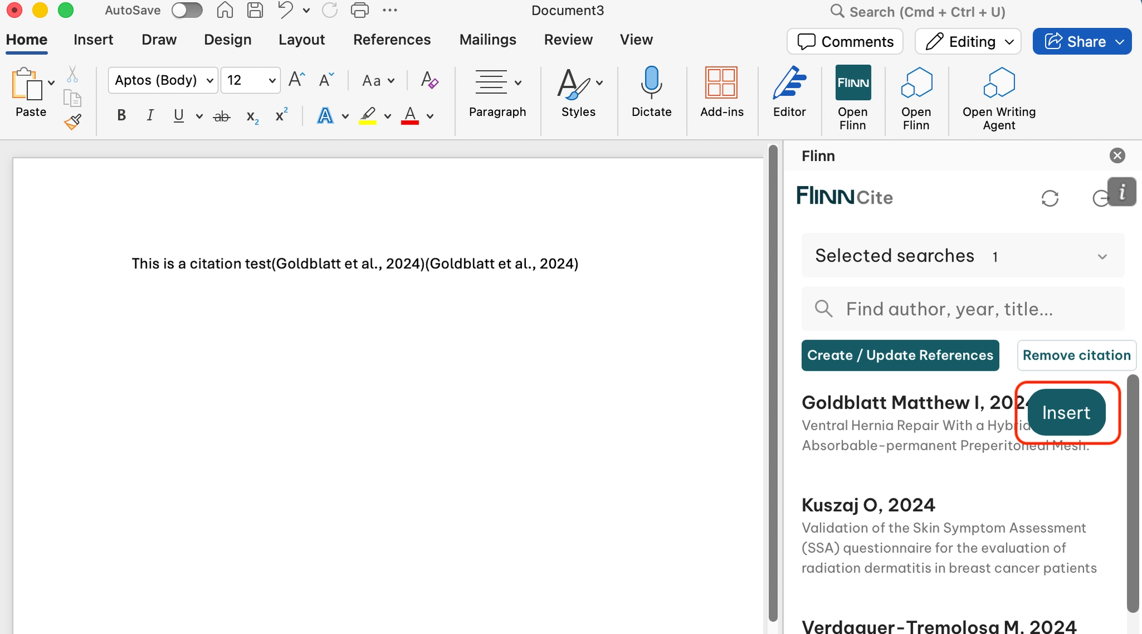Toggle subscript formatting
The image size is (1142, 634).
[x=253, y=117]
